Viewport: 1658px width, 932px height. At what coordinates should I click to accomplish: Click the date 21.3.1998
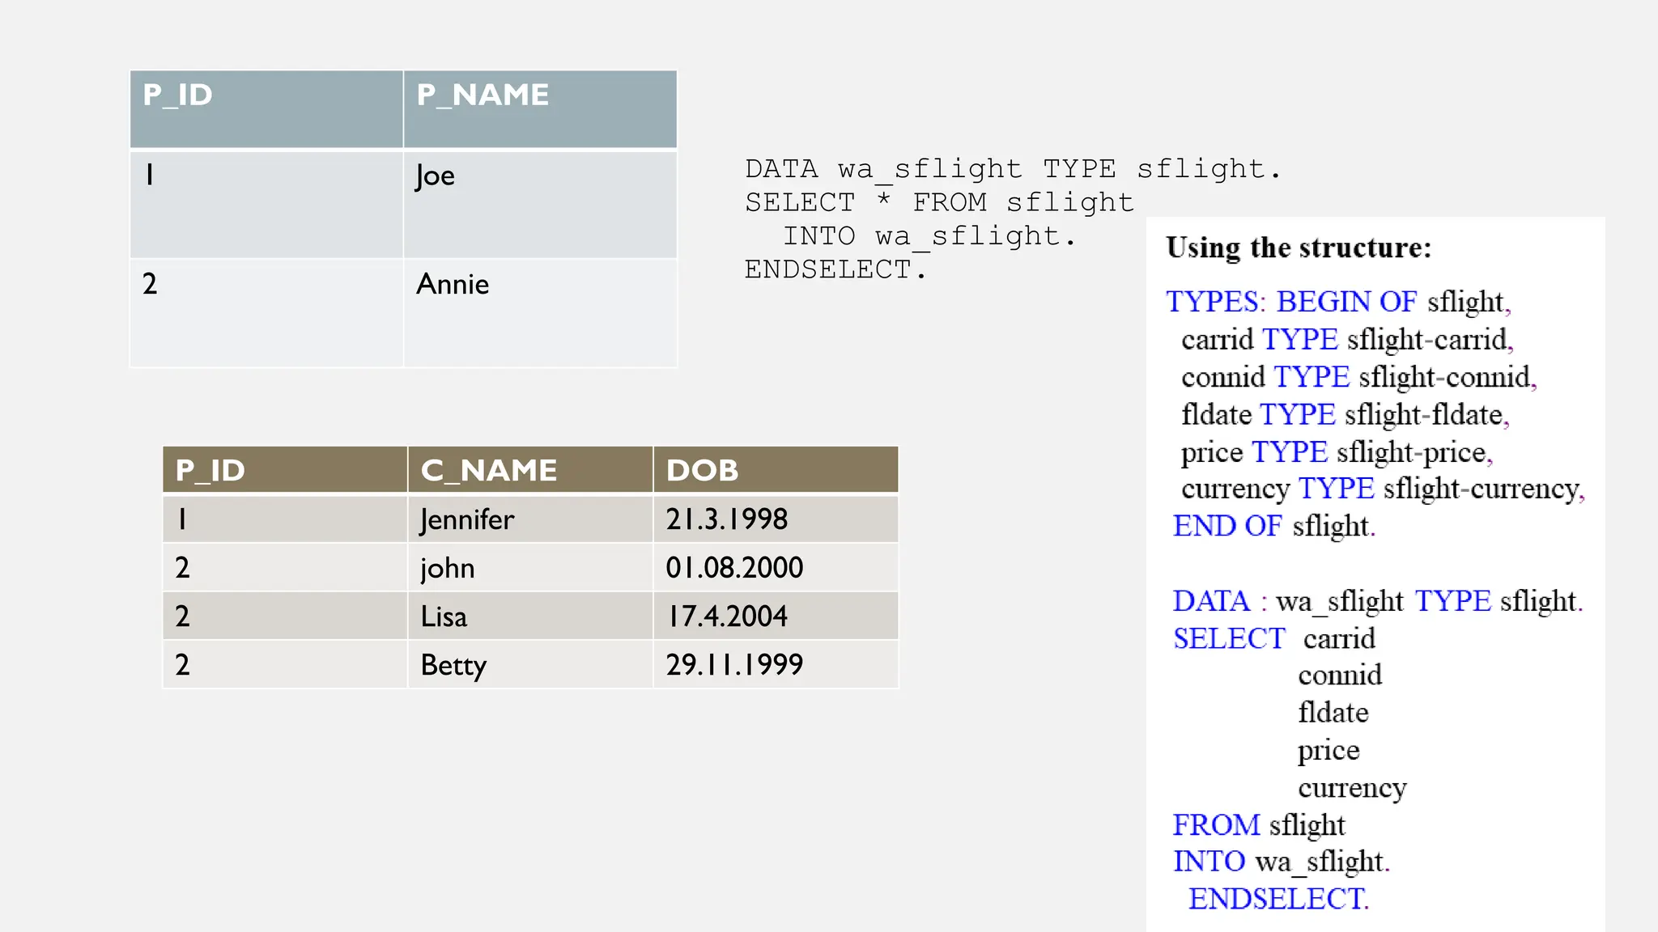point(776,519)
